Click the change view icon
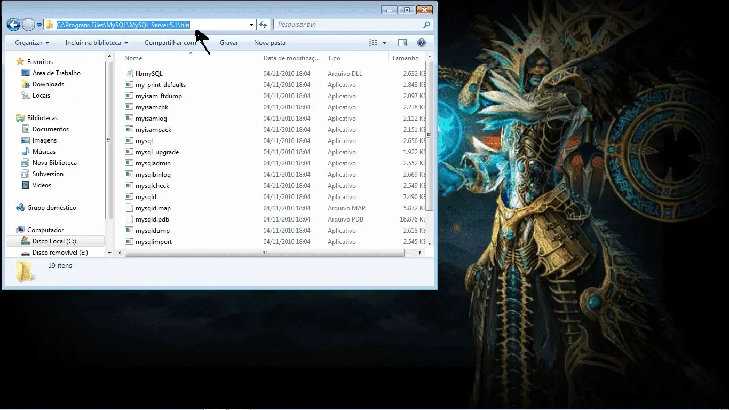Viewport: 729px width, 410px height. pyautogui.click(x=373, y=43)
